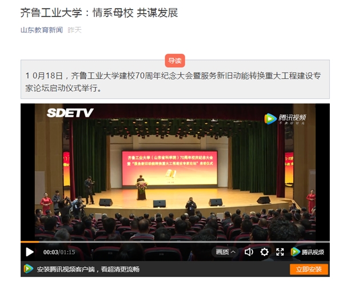Mute the video volume
Screen dimensions: 343x281
click(249, 252)
